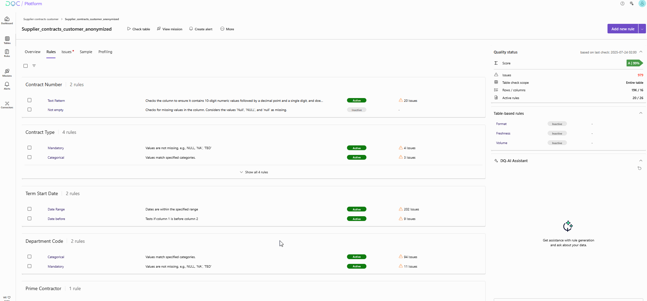The image size is (647, 301).
Task: Click warning icon for 20 Issues
Action: (x=401, y=100)
